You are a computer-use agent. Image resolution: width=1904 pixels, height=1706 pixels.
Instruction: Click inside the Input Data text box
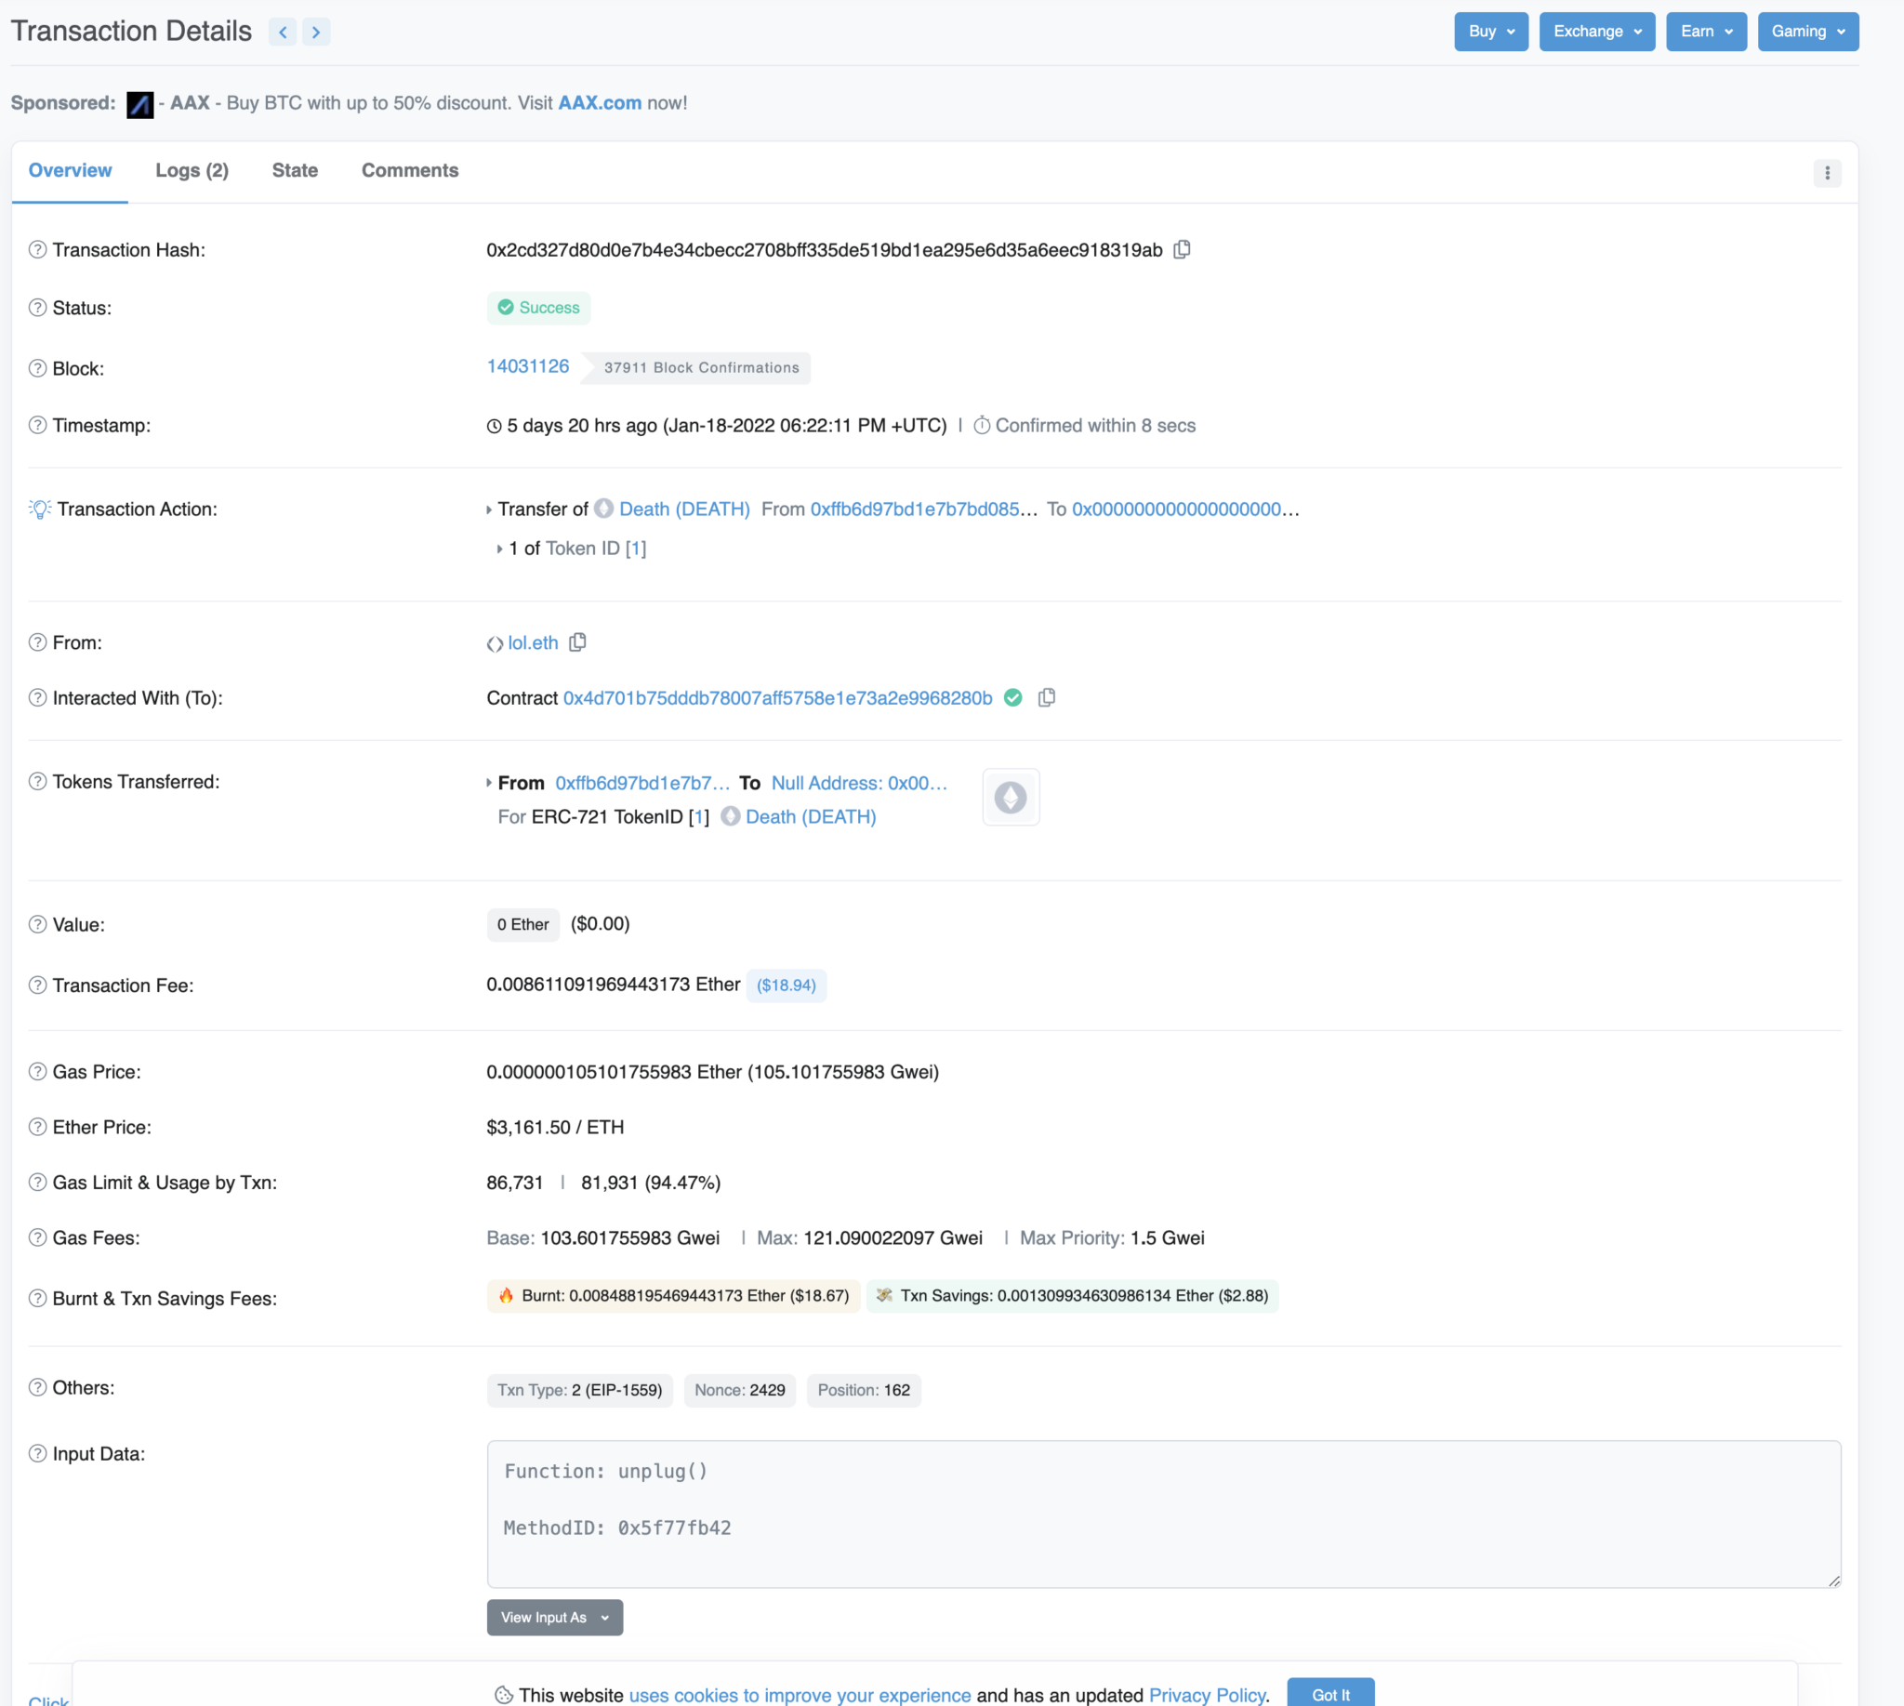1162,1513
